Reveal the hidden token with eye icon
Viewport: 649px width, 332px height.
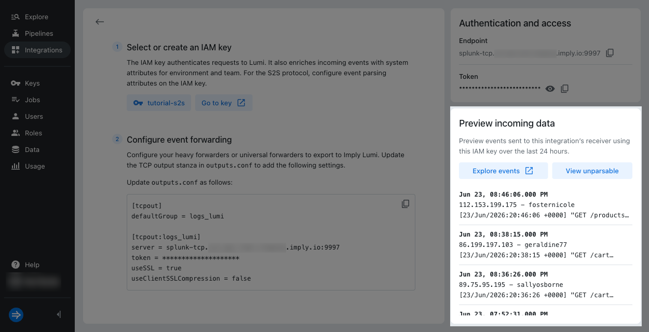tap(550, 89)
